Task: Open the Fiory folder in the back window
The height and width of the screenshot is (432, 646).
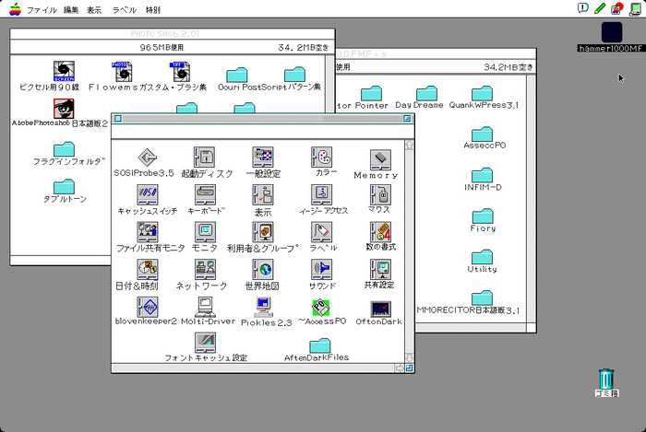Action: (x=482, y=216)
